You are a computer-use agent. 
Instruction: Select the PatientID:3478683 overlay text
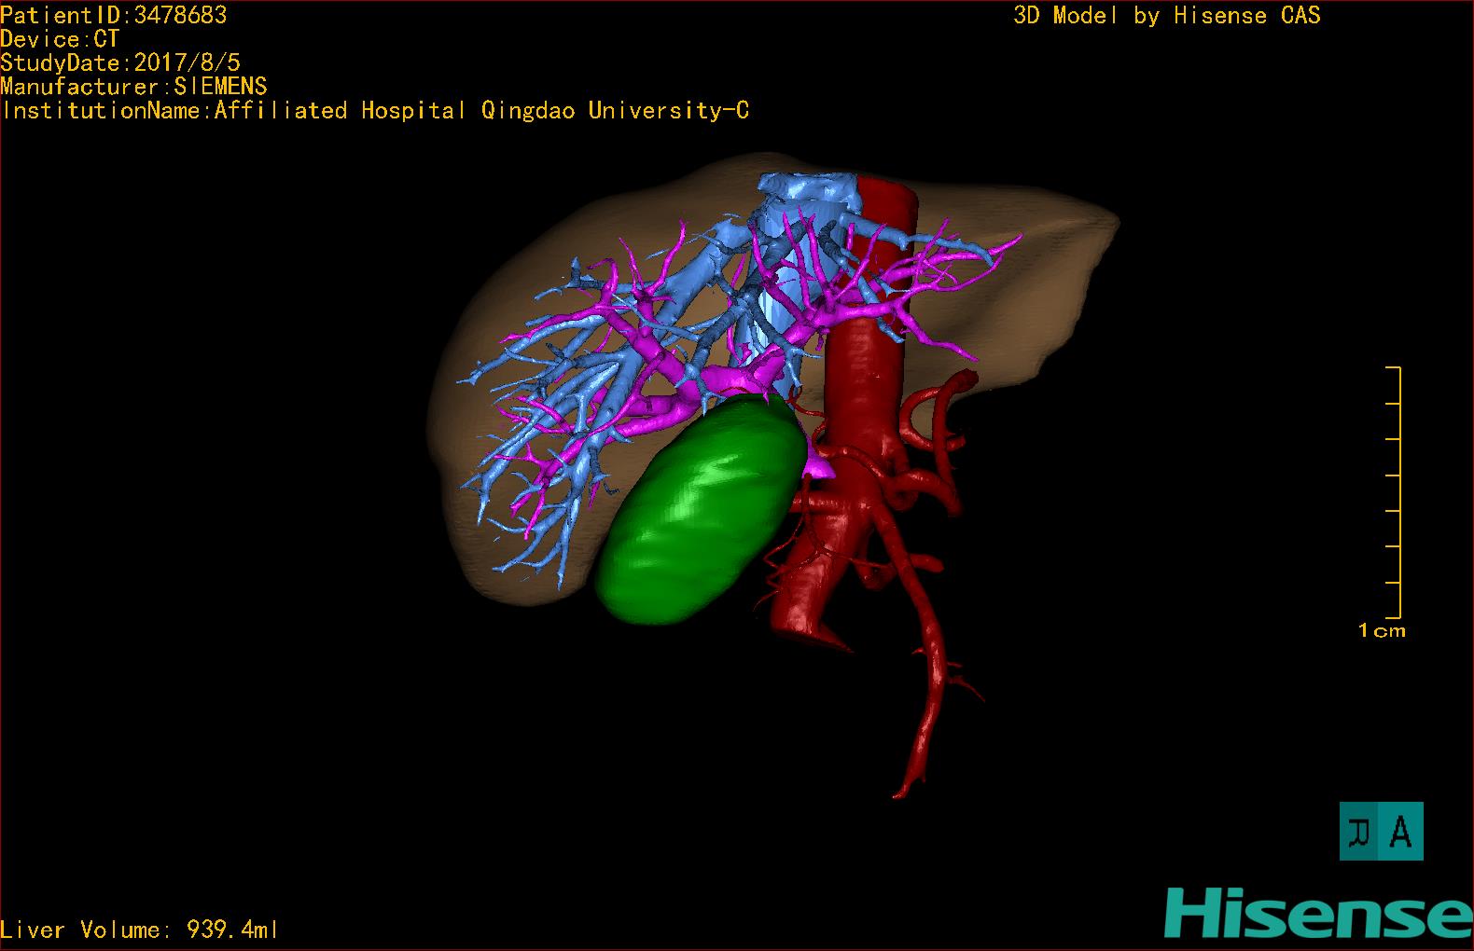114,15
